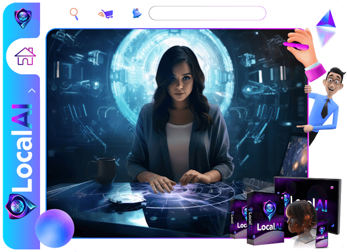This screenshot has height=252, width=347.
Task: Click the leftmost small LocalAI product box
Action: tap(236, 217)
